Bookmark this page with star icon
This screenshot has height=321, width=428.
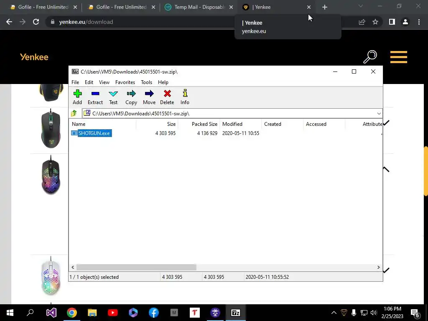[x=375, y=22]
